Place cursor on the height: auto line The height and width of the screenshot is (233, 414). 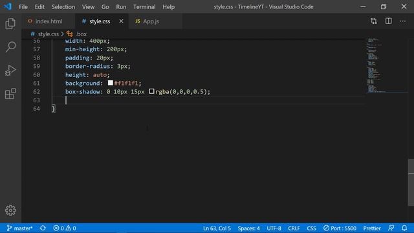point(87,75)
